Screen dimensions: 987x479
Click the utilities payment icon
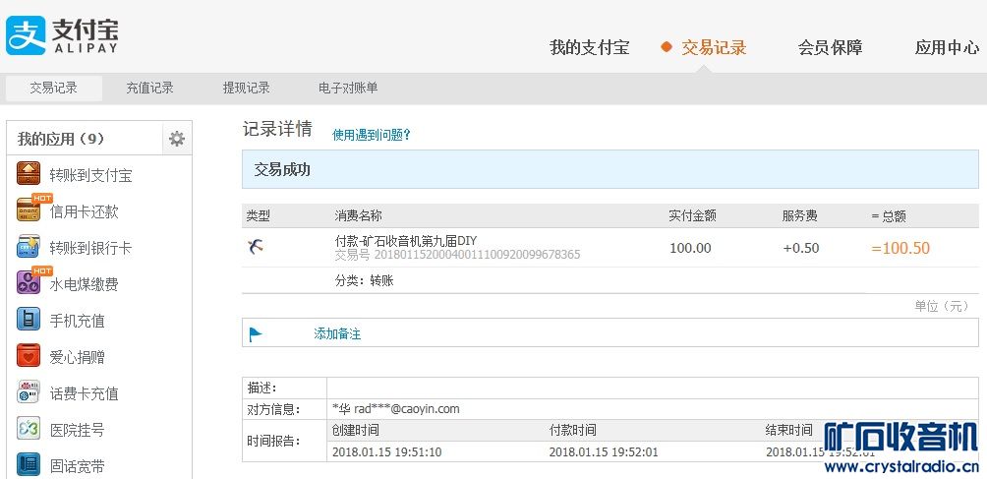coord(29,283)
